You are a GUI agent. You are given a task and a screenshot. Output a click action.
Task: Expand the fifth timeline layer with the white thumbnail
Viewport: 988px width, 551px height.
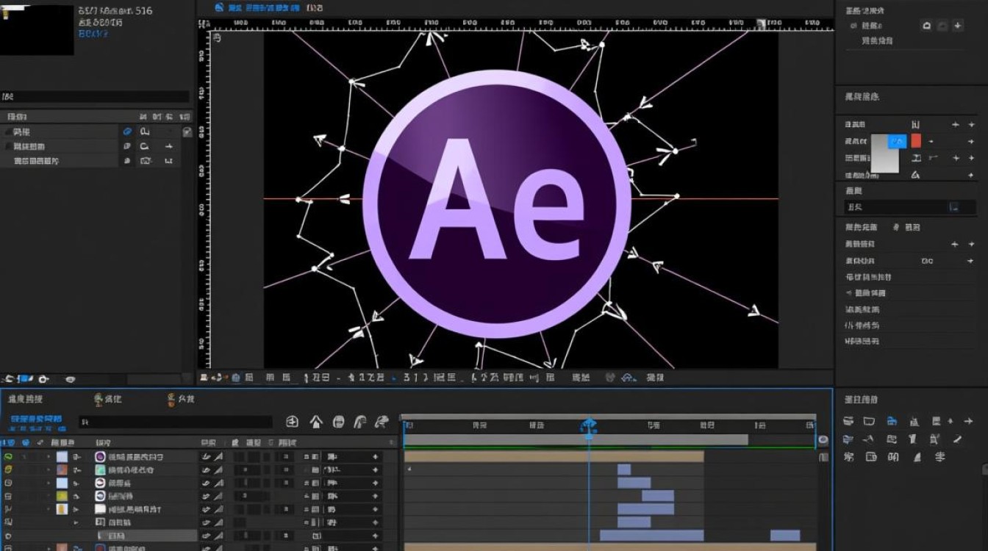click(x=49, y=509)
